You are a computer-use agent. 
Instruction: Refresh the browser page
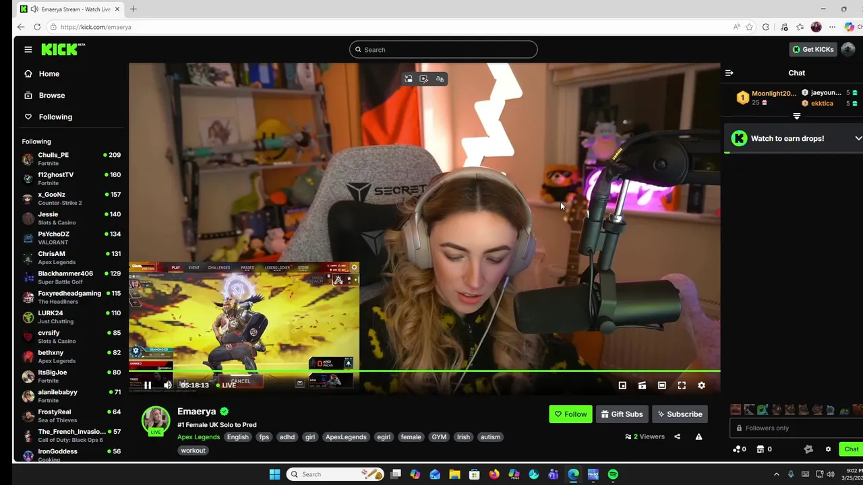37,27
